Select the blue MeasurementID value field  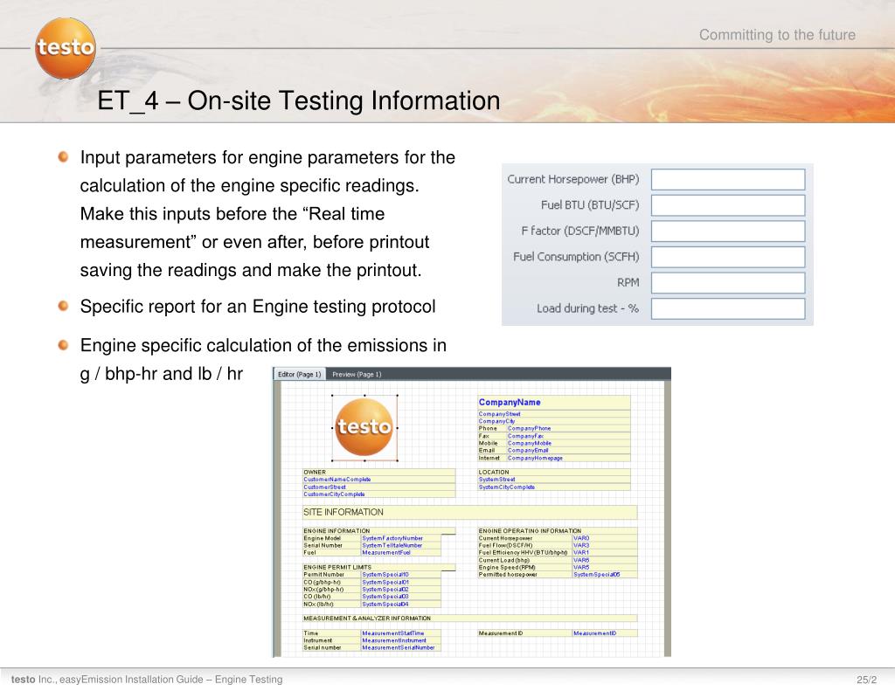pyautogui.click(x=605, y=633)
